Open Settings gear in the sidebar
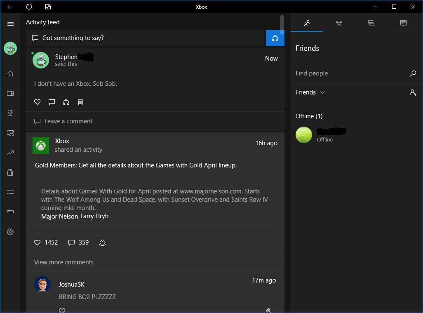Image resolution: width=423 pixels, height=313 pixels. (x=10, y=232)
